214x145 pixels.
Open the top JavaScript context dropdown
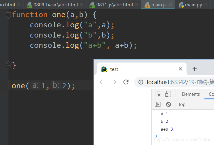[x=182, y=104]
